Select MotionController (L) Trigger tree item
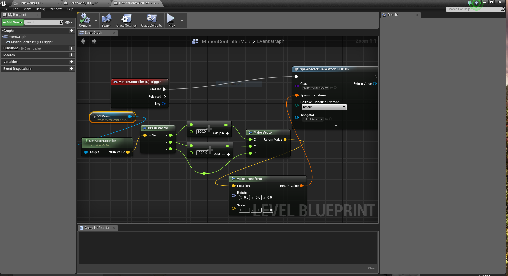The image size is (508, 276). tap(32, 42)
